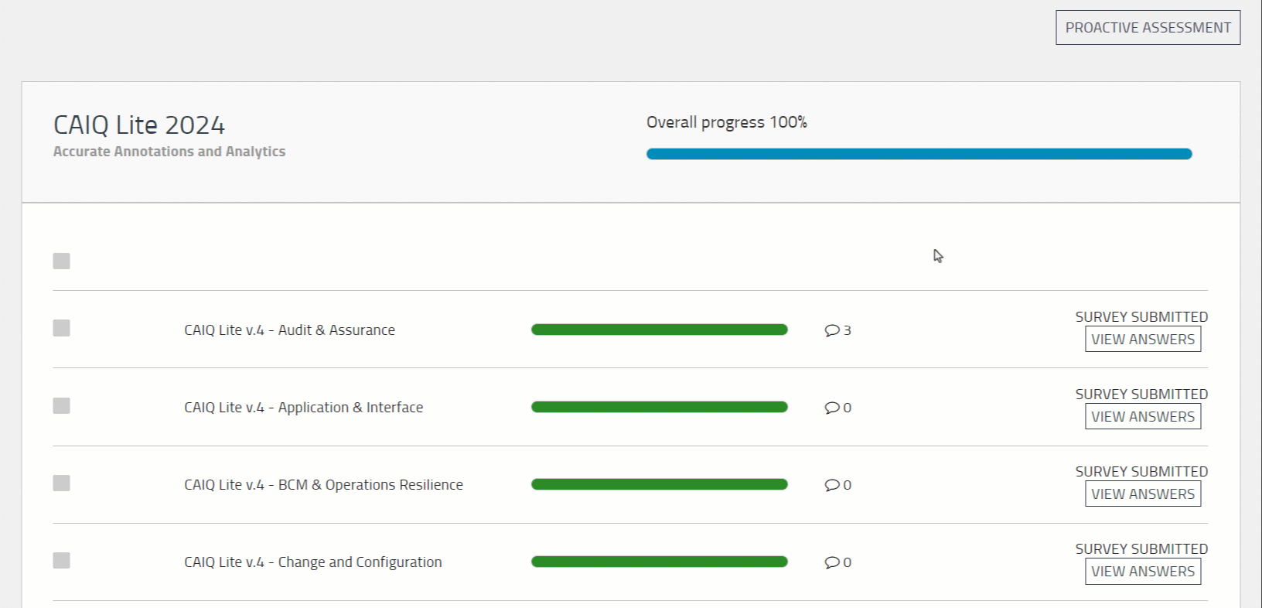Open comments icon for Audit & Assurance

pos(832,330)
